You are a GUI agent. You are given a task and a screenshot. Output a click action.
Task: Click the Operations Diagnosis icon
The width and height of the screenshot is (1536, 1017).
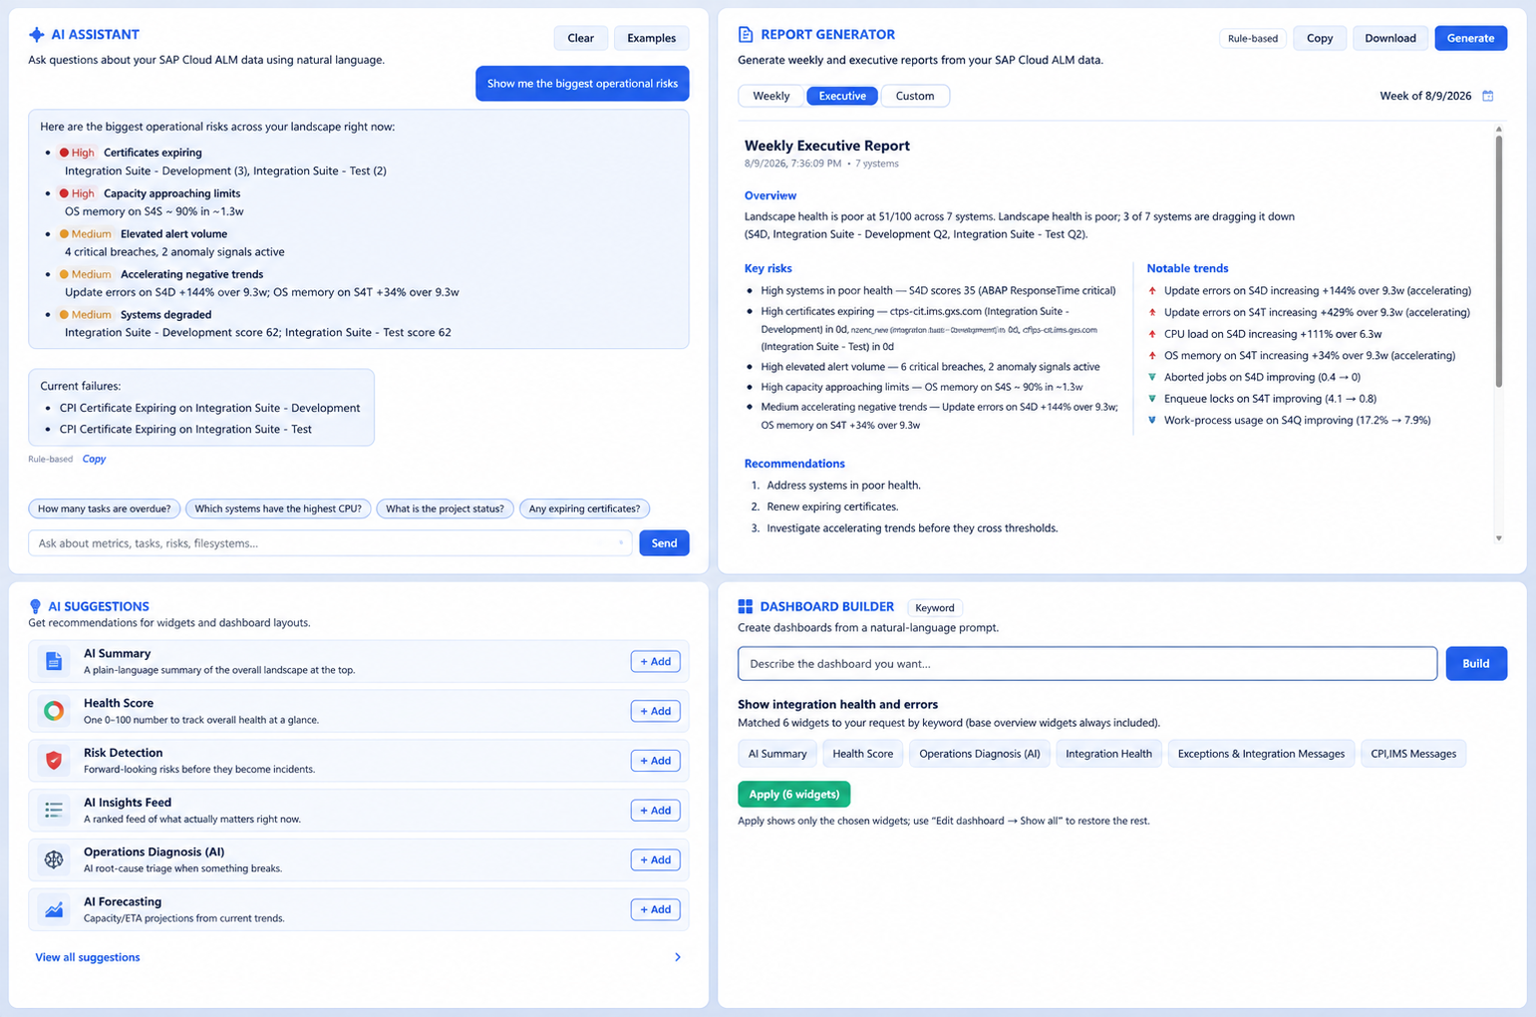[54, 859]
